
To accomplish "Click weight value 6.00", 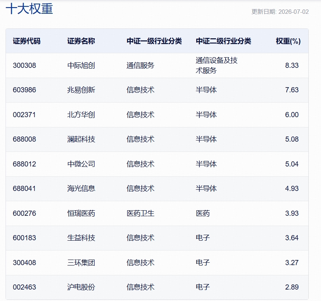I will coord(292,115).
